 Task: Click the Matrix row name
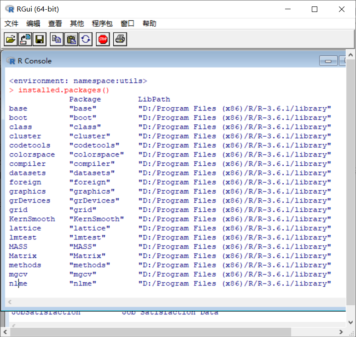[x=23, y=256]
